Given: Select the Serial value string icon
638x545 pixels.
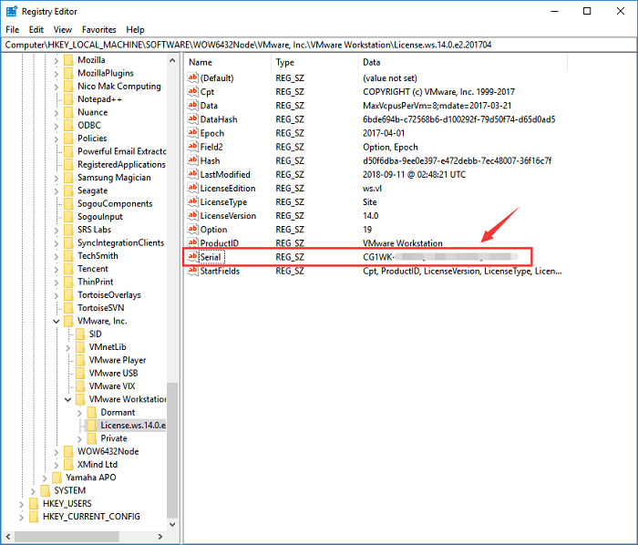Looking at the screenshot, I should point(193,257).
